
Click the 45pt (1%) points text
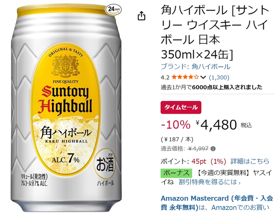coord(209,161)
